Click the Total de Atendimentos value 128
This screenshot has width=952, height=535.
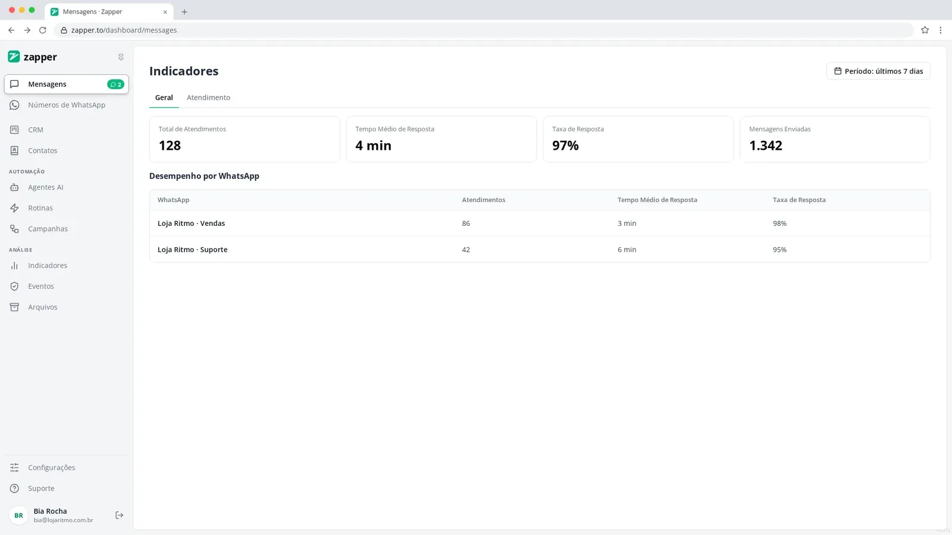click(170, 146)
